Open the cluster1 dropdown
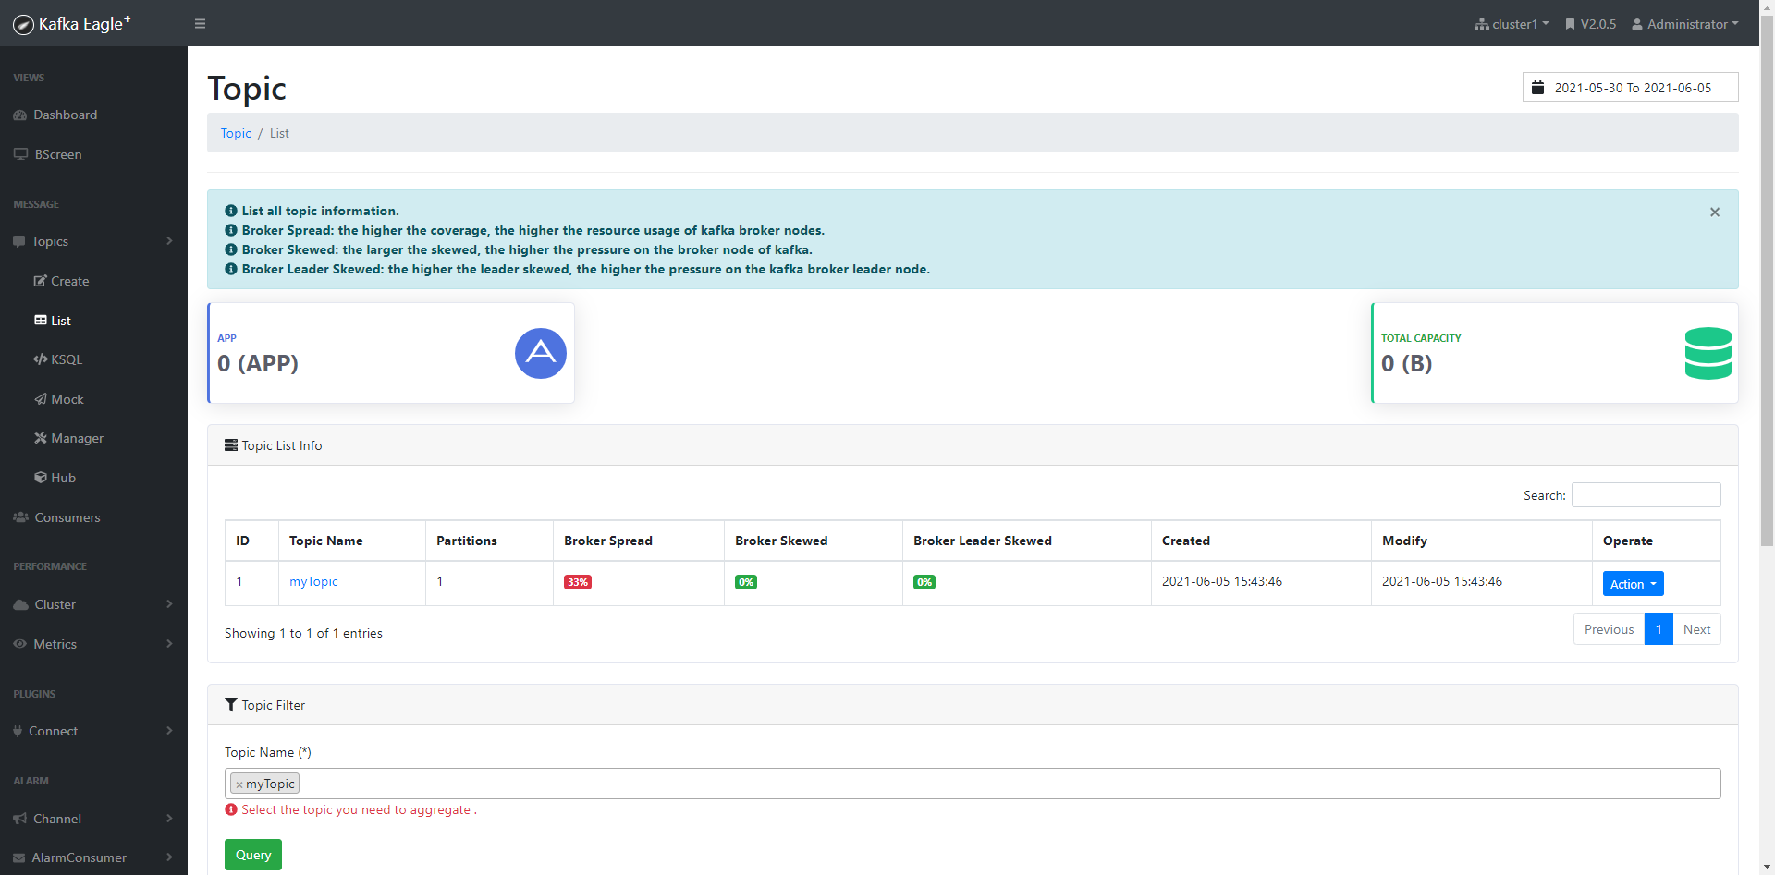Viewport: 1775px width, 875px height. (1512, 24)
